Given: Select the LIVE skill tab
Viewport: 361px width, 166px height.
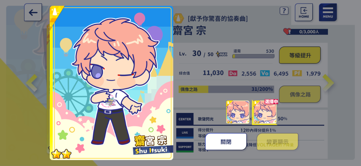Looking at the screenshot, I should [x=185, y=133].
